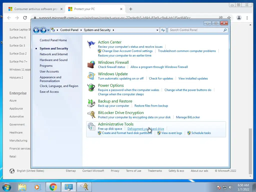Click in the Search Control Panel field
This screenshot has width=256, height=192.
point(196,30)
